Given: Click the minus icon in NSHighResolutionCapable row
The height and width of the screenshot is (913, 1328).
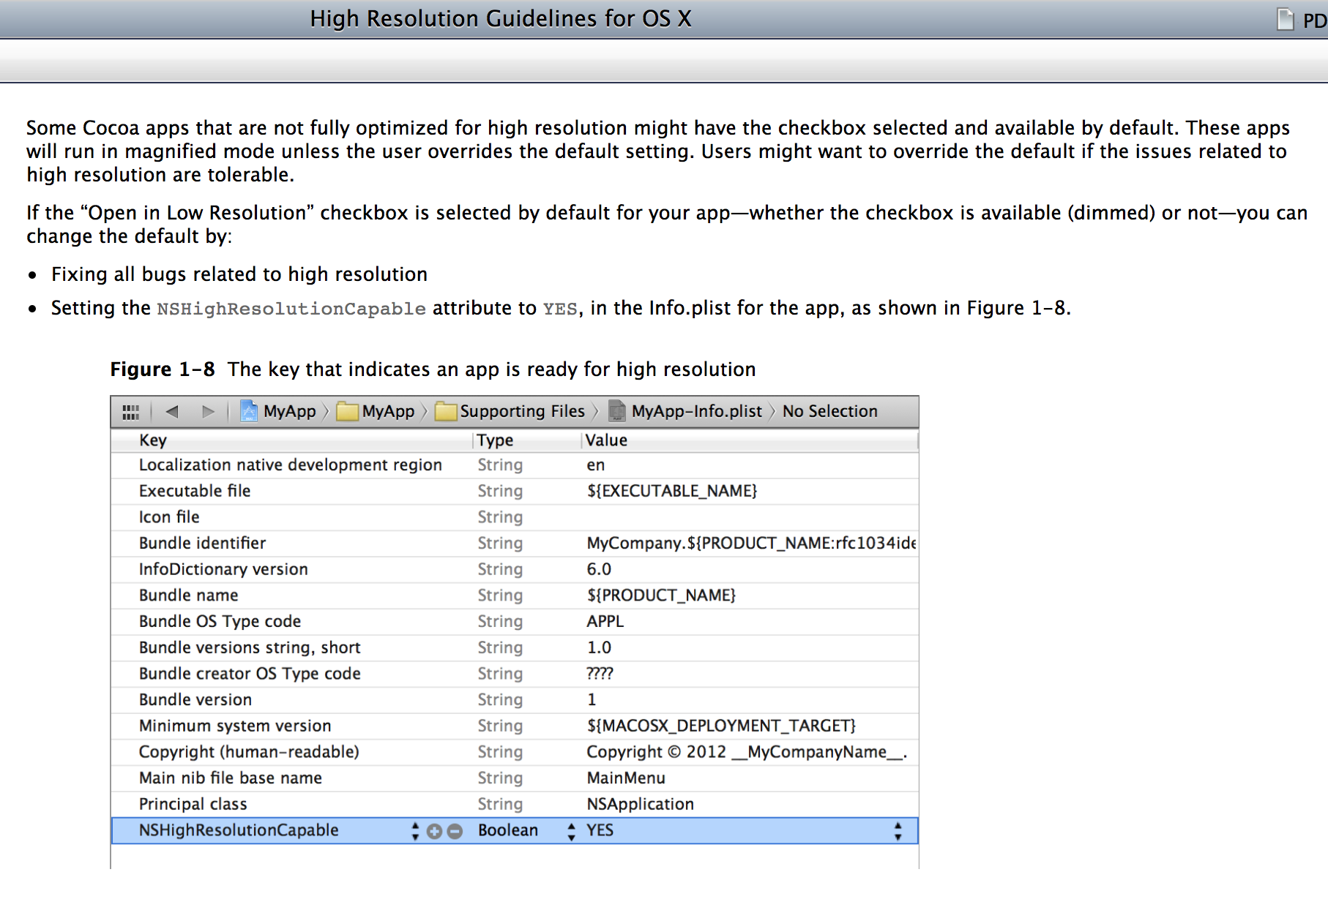Looking at the screenshot, I should 455,831.
